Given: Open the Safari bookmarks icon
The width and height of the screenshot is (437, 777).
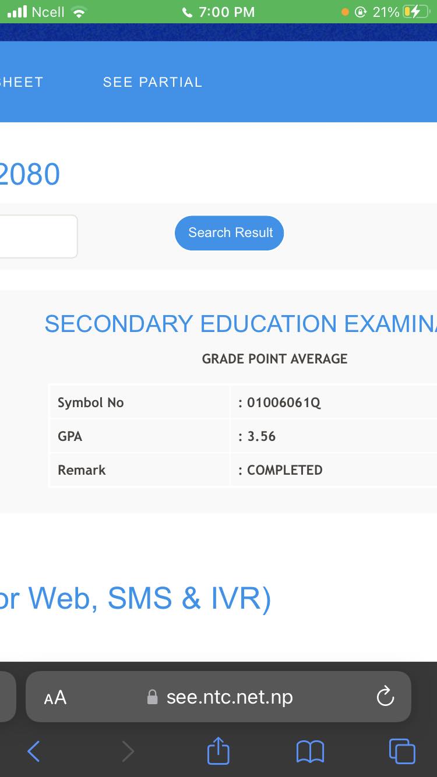Looking at the screenshot, I should point(310,751).
